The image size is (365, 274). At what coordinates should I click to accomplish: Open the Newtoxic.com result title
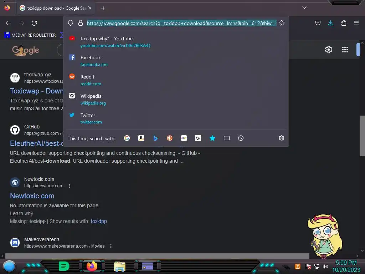(x=32, y=196)
